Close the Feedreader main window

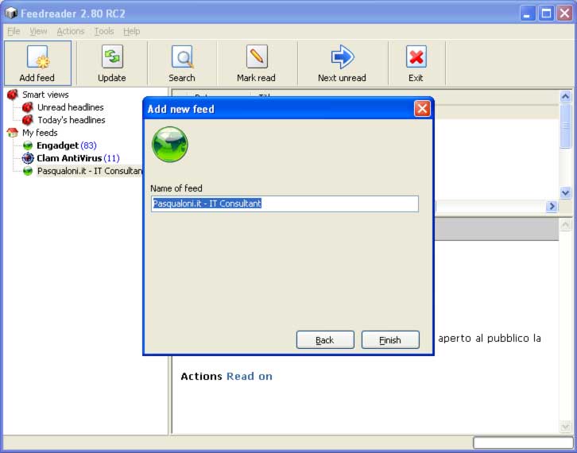pyautogui.click(x=564, y=14)
